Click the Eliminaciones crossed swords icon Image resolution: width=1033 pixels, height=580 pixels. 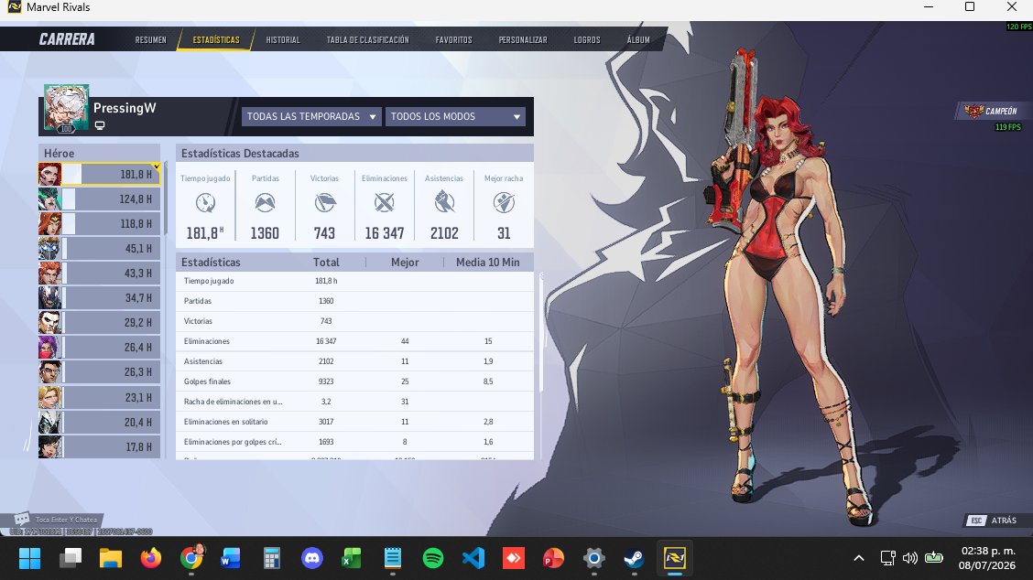384,203
